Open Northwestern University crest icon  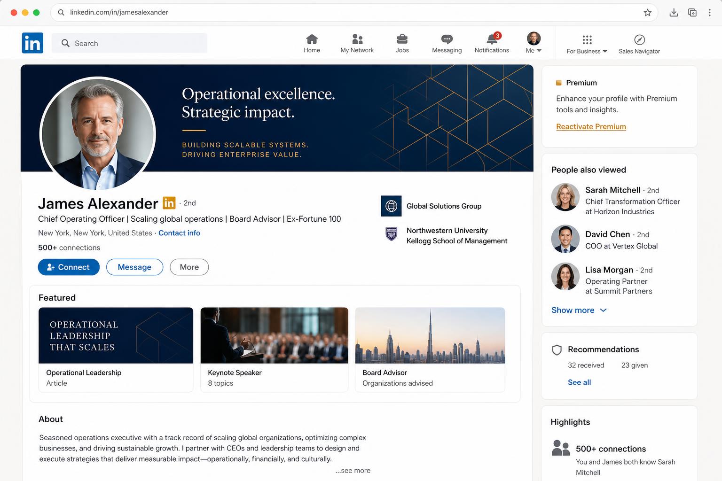click(391, 234)
